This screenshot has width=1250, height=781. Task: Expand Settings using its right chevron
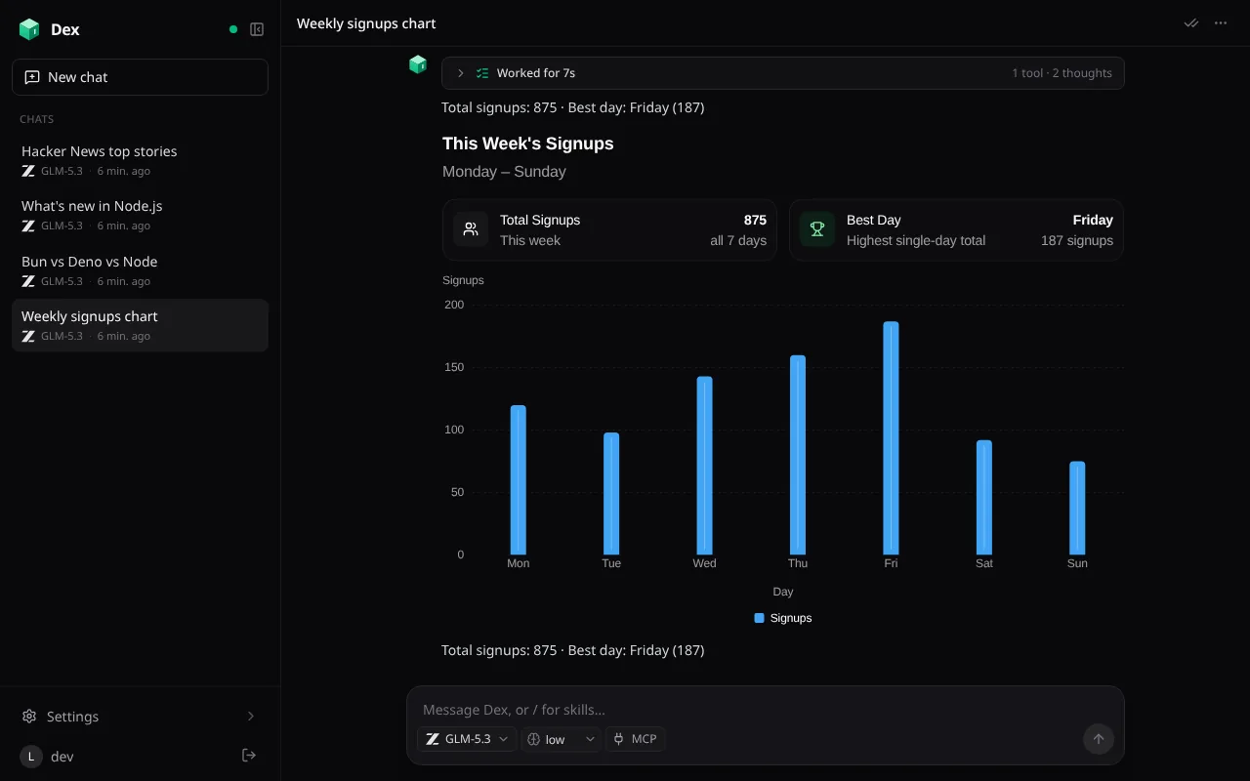[251, 717]
